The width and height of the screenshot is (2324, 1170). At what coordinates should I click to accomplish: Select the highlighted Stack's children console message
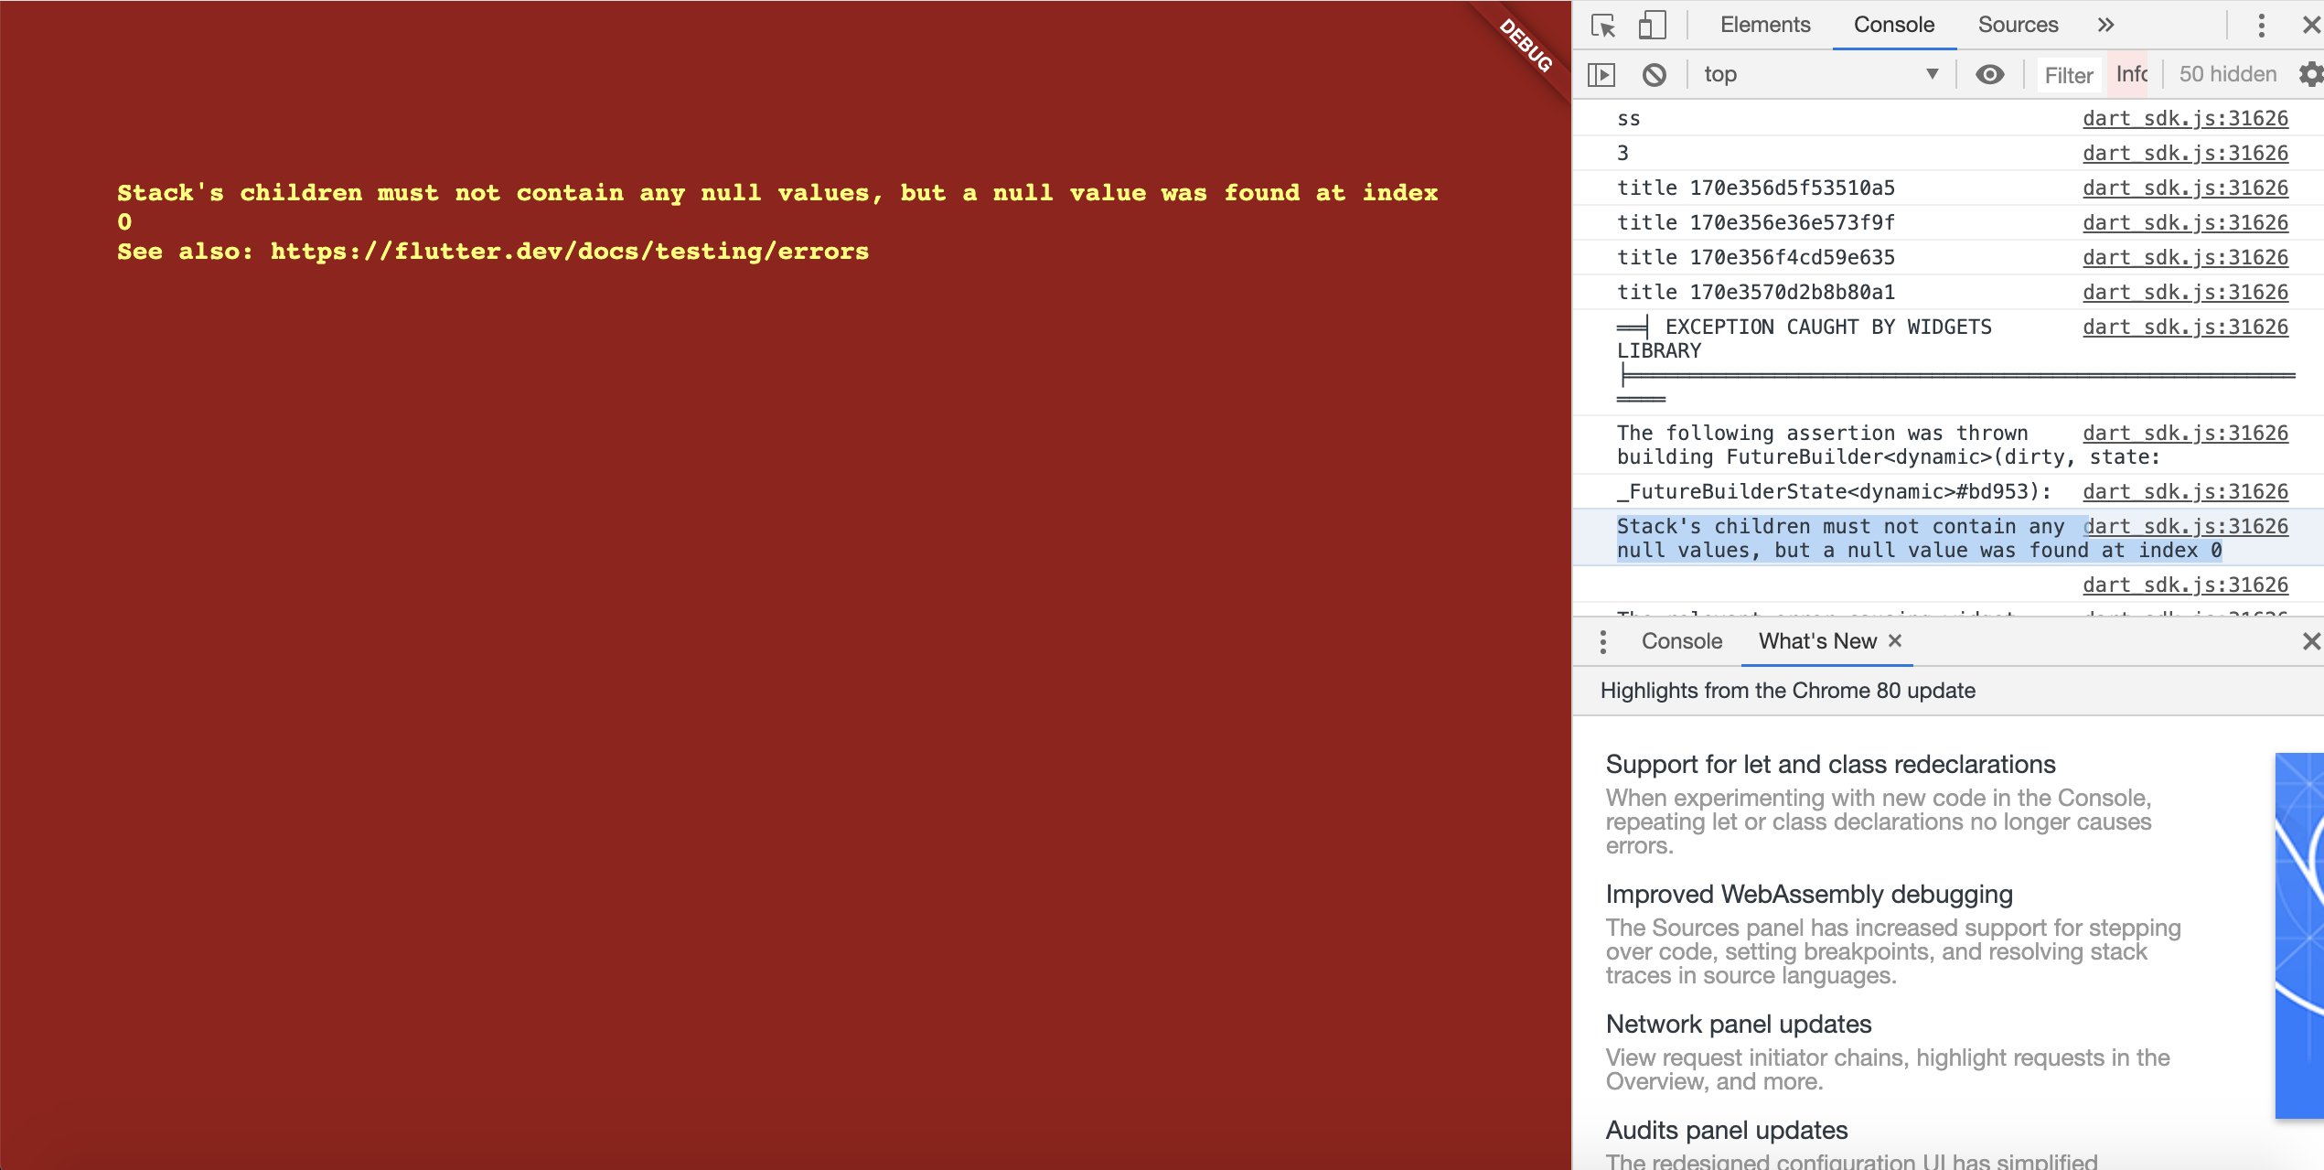pyautogui.click(x=1919, y=538)
